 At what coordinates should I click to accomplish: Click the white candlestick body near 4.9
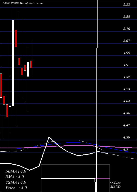click(x=28, y=69)
